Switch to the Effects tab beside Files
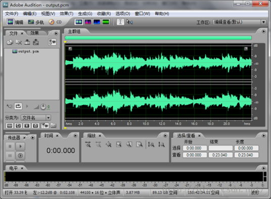Screen dimensions: 271x199 tap(34, 33)
